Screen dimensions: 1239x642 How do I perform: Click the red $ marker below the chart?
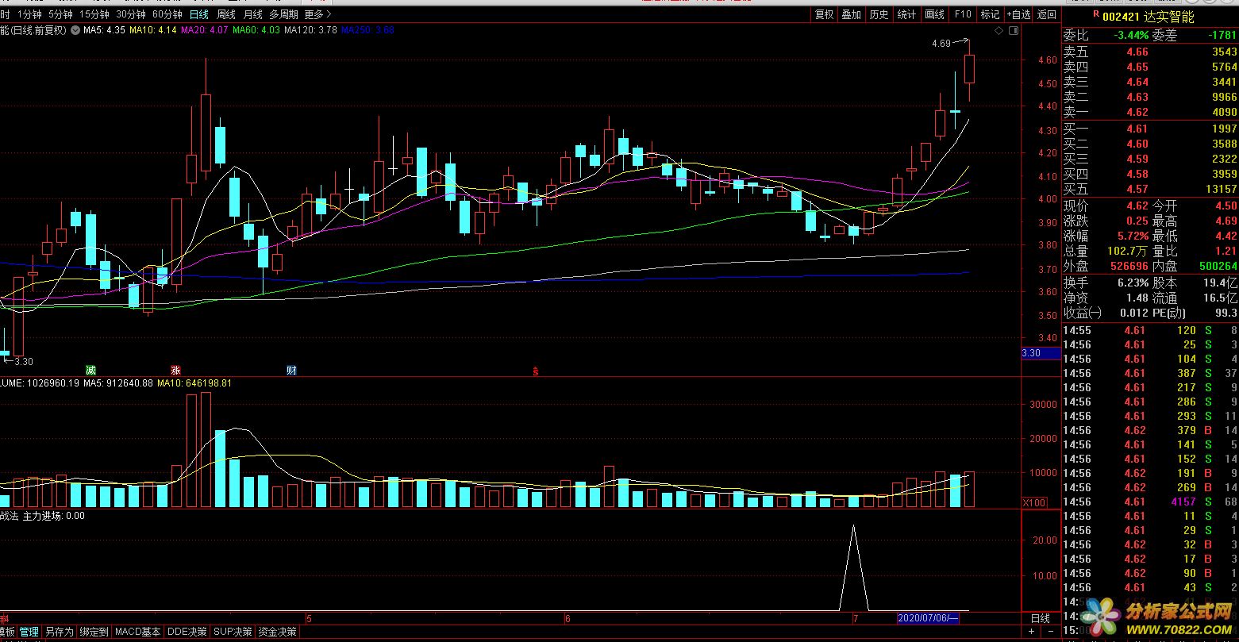coord(536,371)
